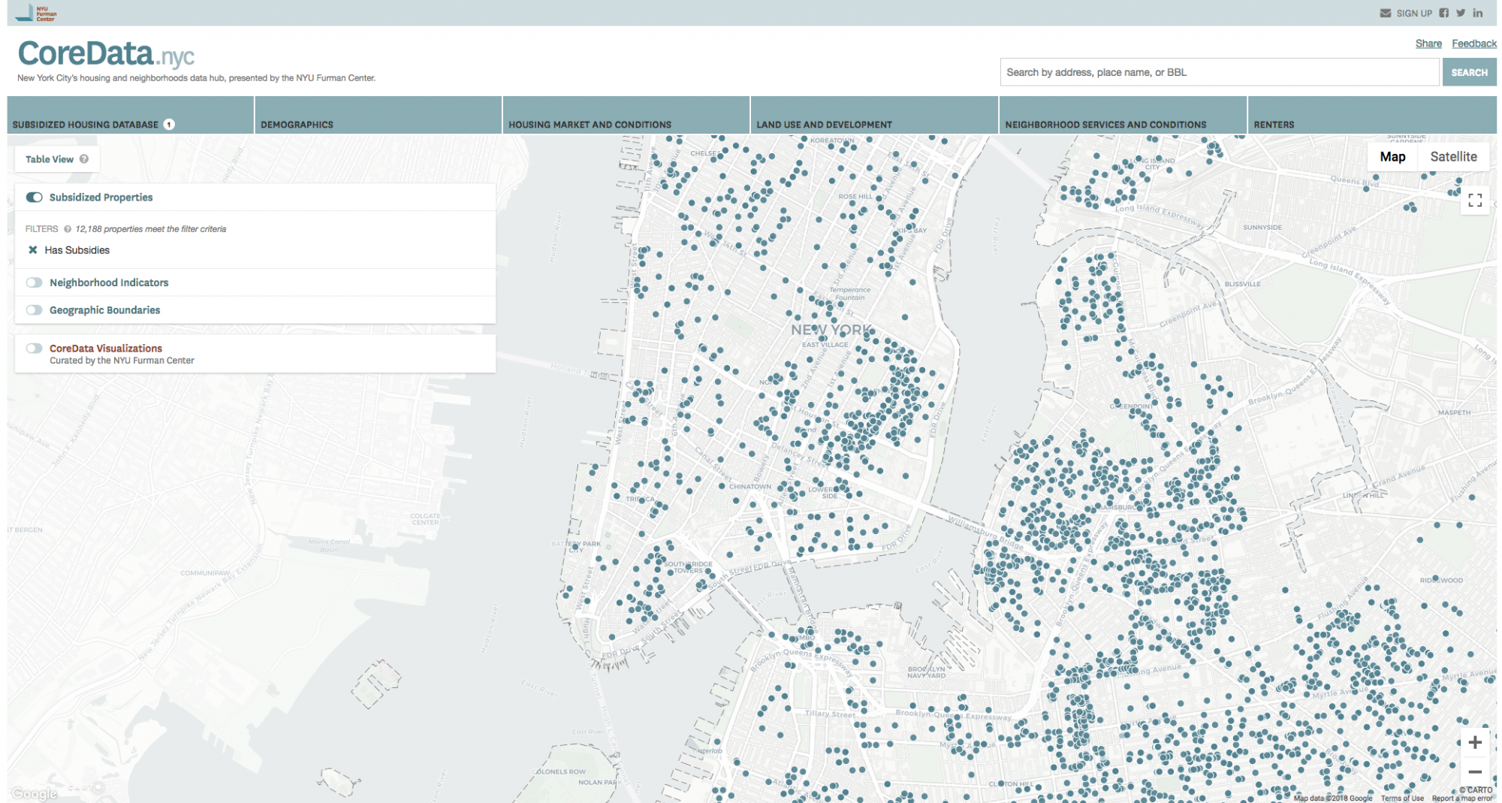The width and height of the screenshot is (1502, 803).
Task: Click the Subsidized Housing Database count badge
Action: click(169, 125)
